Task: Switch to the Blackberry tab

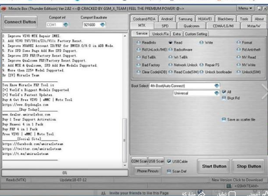Action: pyautogui.click(x=226, y=19)
